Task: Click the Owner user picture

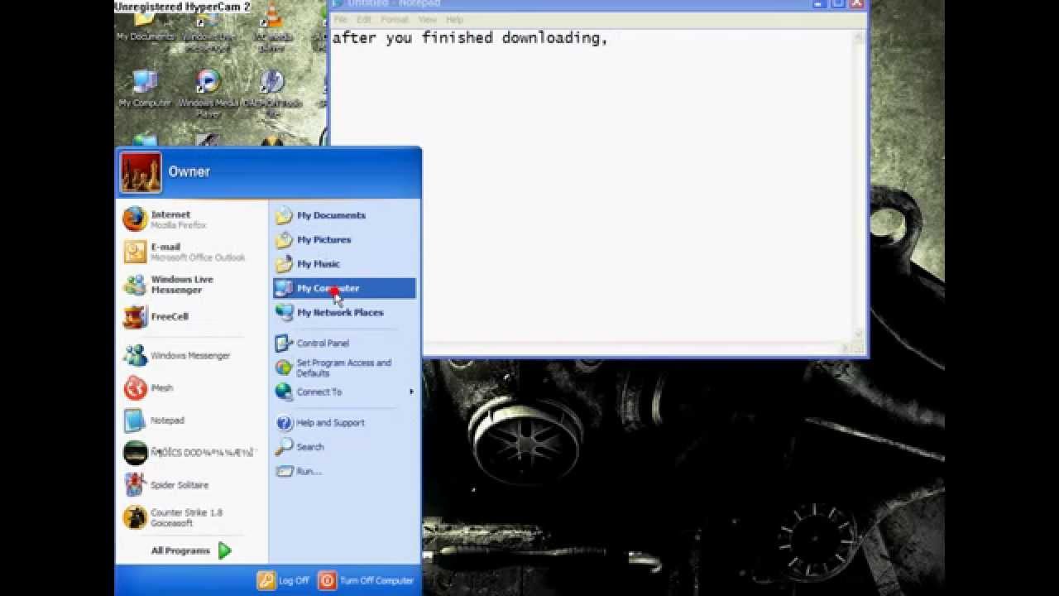Action: 141,172
